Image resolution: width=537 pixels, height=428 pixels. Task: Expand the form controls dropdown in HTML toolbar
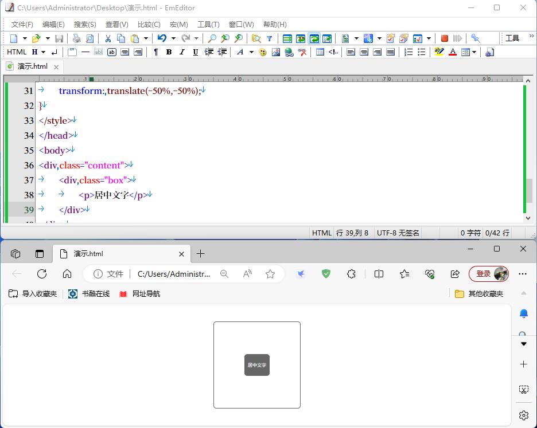[474, 52]
